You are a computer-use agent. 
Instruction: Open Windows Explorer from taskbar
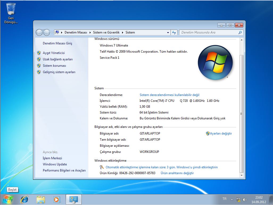click(x=40, y=199)
